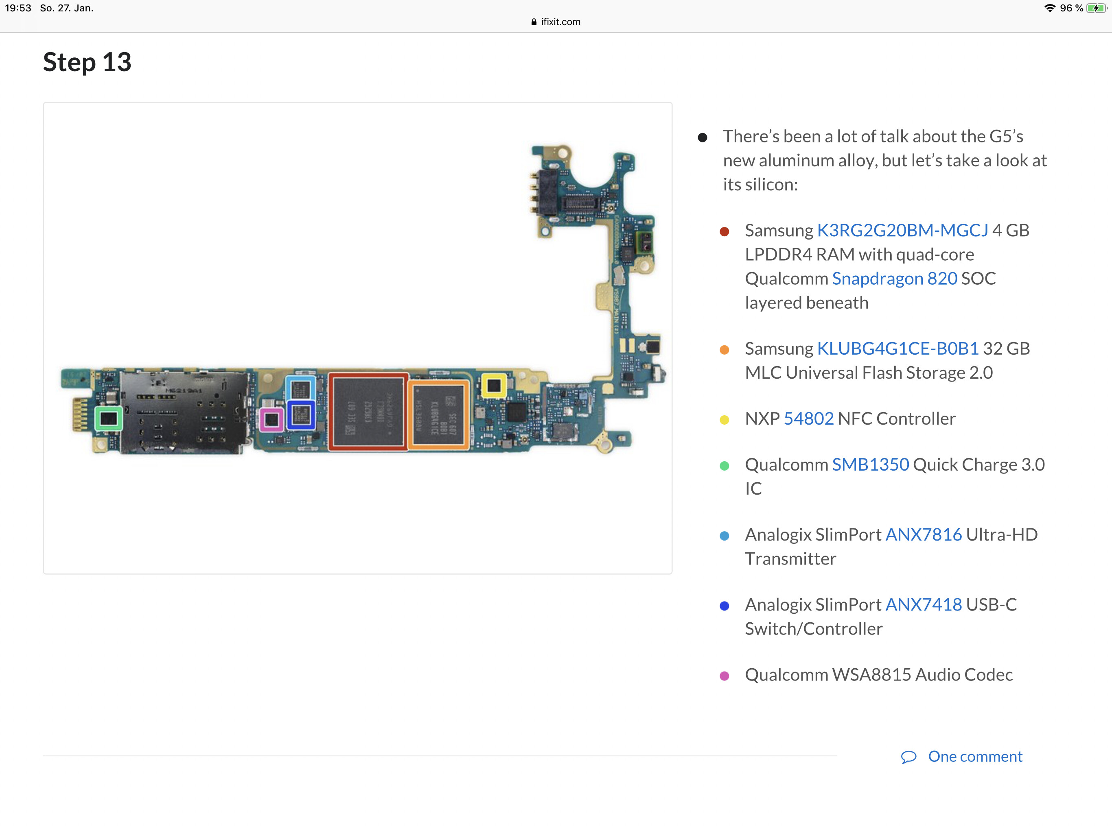Open the K3RG2G20BM-MGCJ part link
Viewport: 1112px width, 833px height.
click(902, 230)
